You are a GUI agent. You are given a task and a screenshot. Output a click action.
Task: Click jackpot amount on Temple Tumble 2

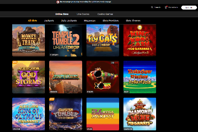(54, 55)
